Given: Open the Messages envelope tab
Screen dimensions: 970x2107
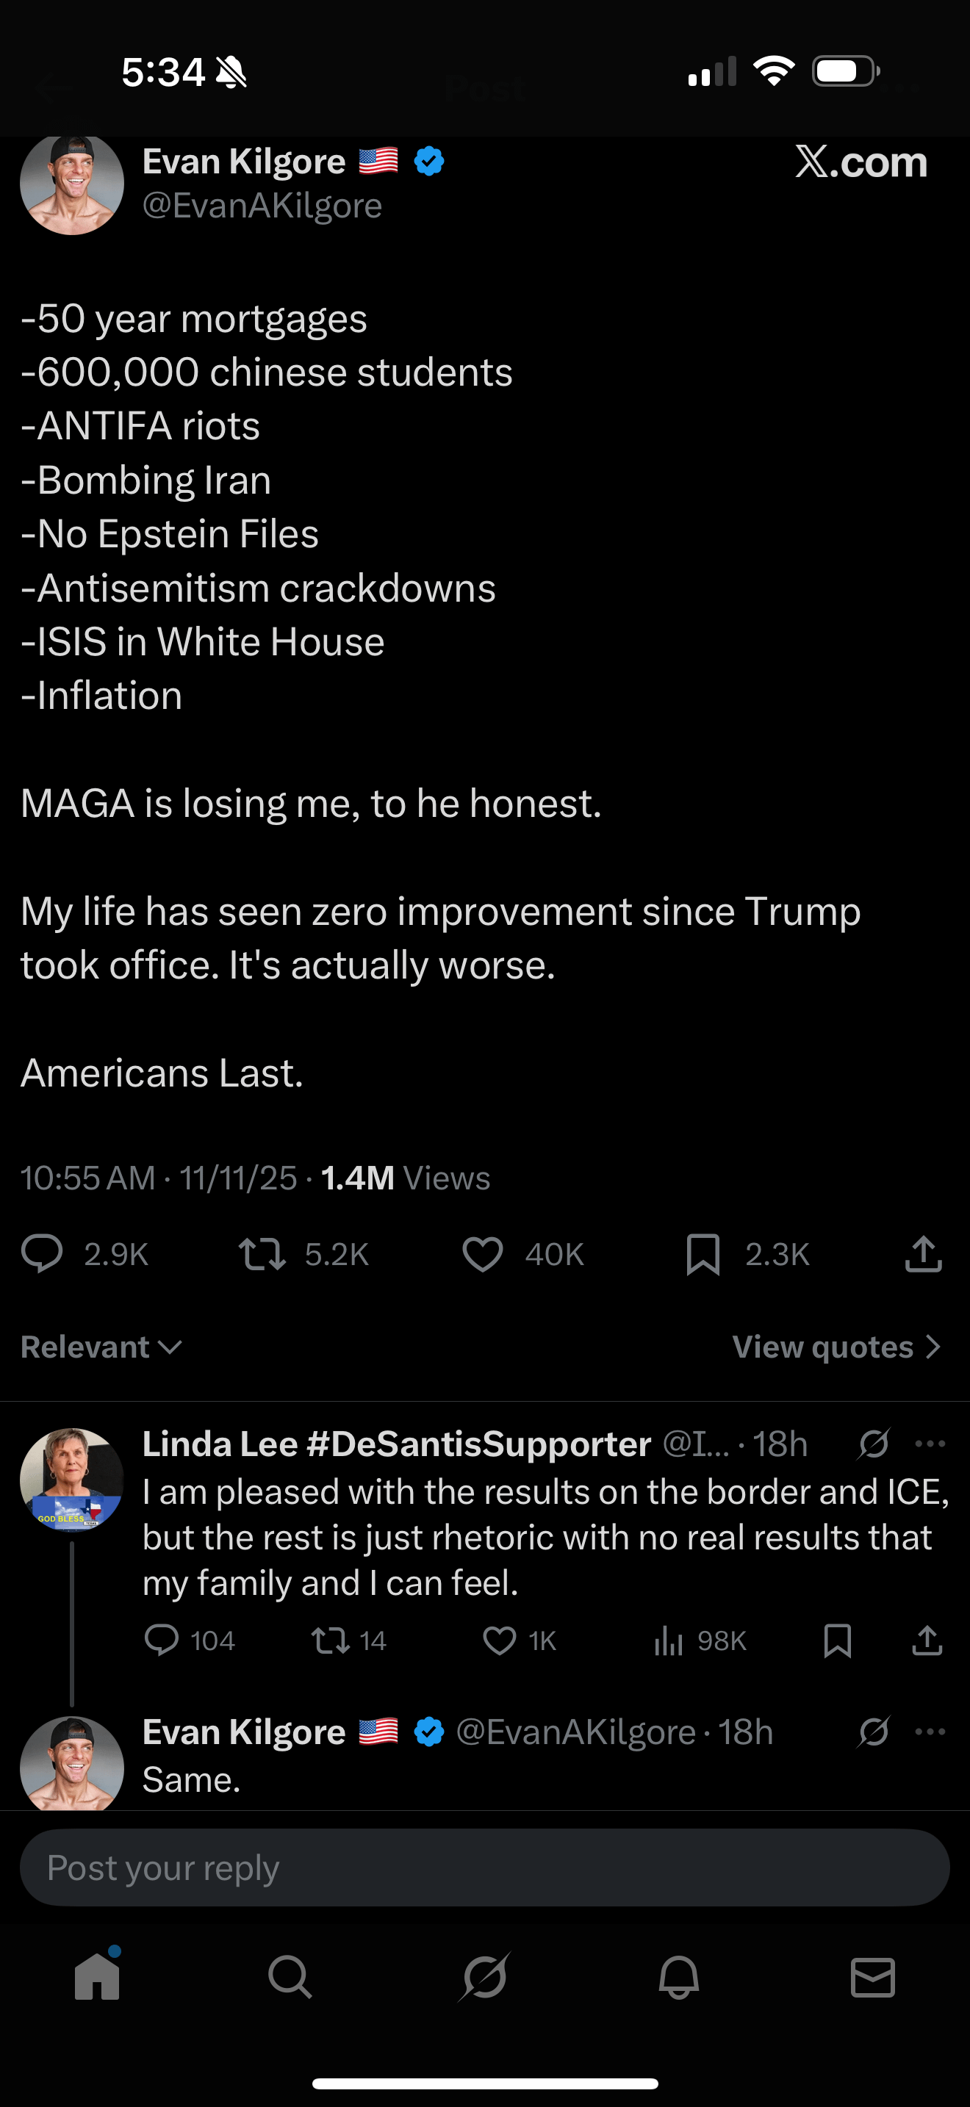Looking at the screenshot, I should pyautogui.click(x=873, y=1978).
